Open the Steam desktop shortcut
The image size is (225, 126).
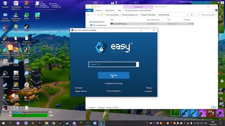5,86
